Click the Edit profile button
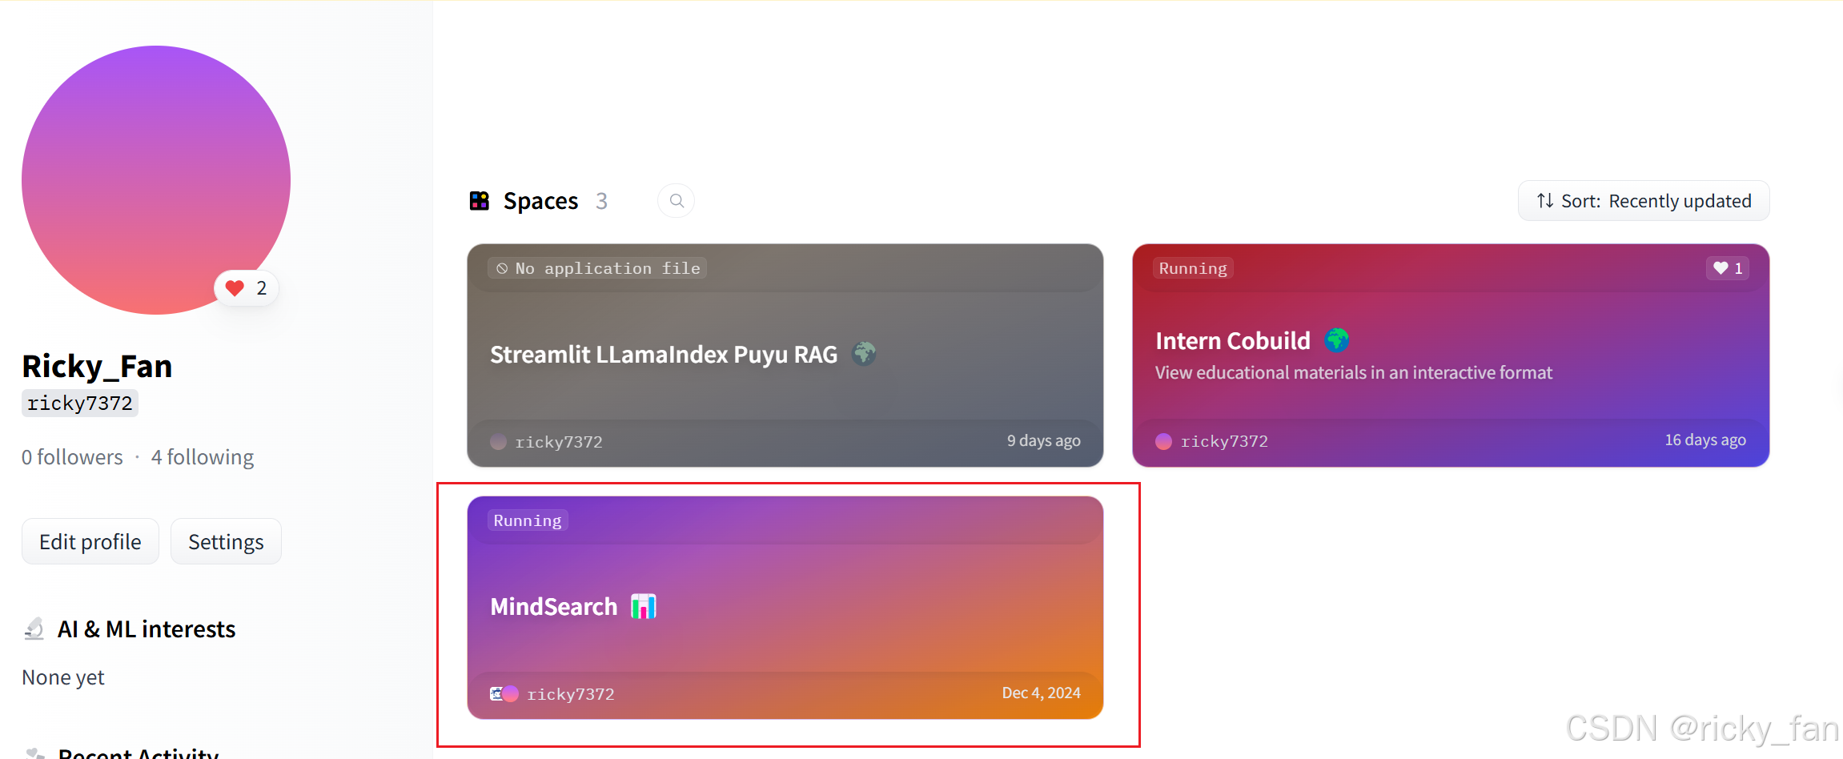This screenshot has width=1843, height=759. point(90,542)
